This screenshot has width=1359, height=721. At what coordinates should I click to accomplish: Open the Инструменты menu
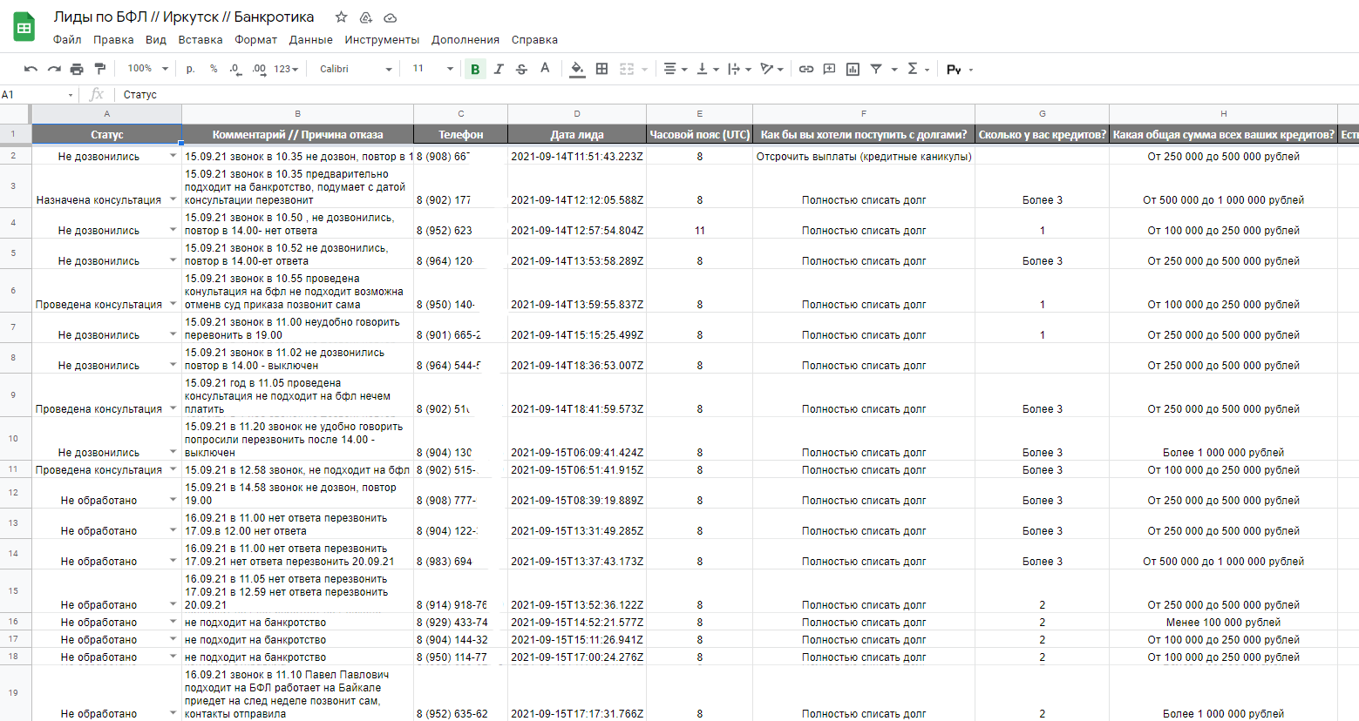[382, 40]
